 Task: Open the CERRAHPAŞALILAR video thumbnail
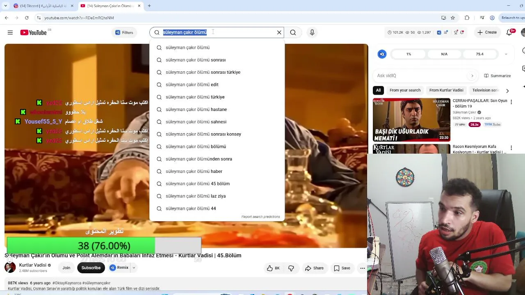(411, 120)
